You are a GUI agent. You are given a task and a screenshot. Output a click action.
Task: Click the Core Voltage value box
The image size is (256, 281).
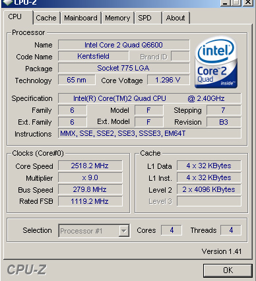pos(168,80)
